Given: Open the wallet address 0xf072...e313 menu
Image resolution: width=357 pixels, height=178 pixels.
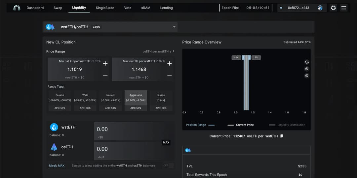Looking at the screenshot, I should pos(298,8).
